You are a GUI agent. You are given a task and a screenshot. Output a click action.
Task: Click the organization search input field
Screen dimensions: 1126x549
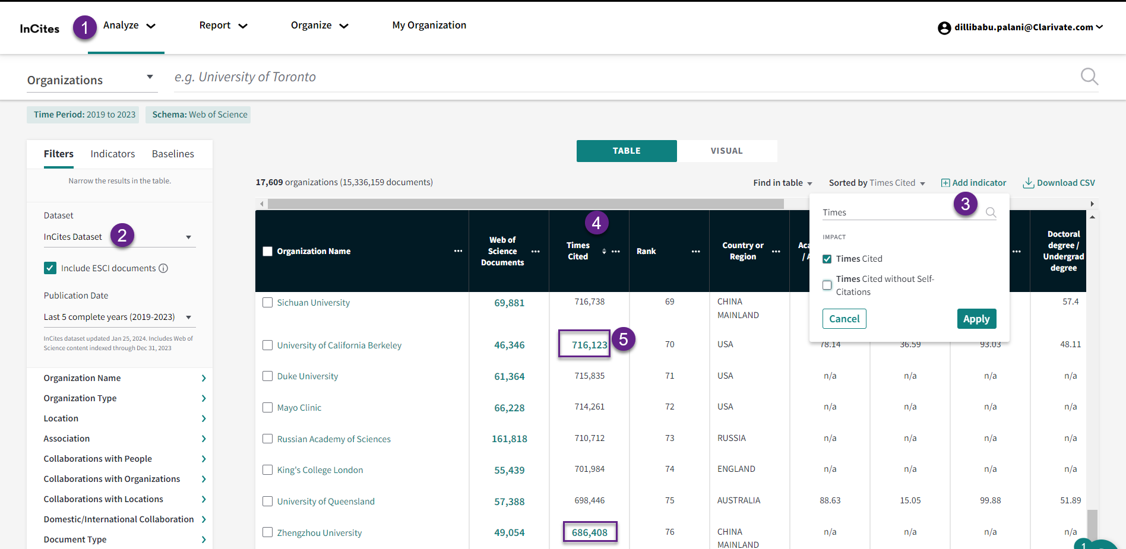pyautogui.click(x=624, y=77)
